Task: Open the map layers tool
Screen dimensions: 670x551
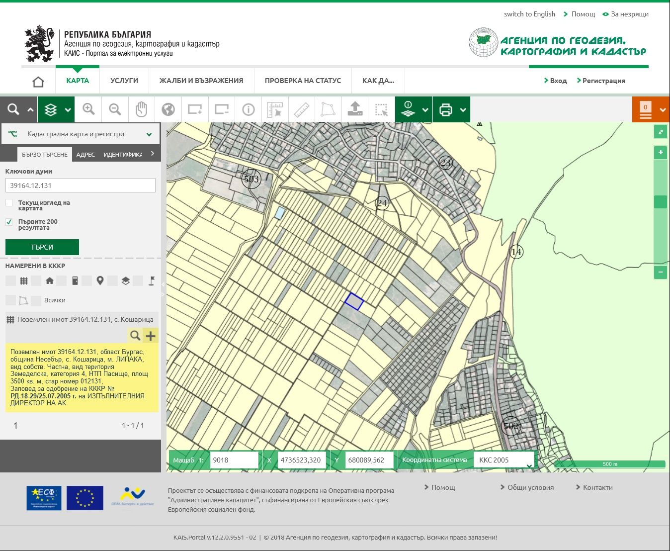Action: click(x=50, y=109)
